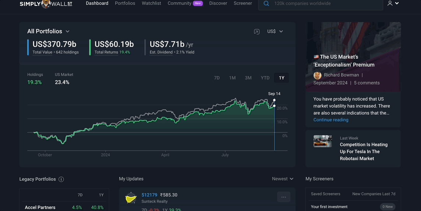
Task: Open the user account icon menu
Action: (x=393, y=3)
